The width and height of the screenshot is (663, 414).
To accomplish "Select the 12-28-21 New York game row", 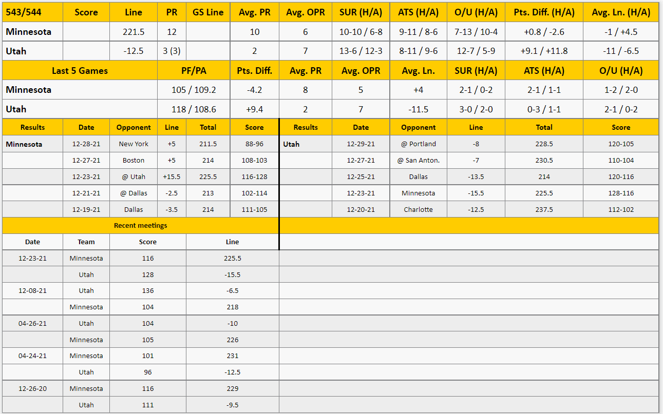I will click(141, 144).
